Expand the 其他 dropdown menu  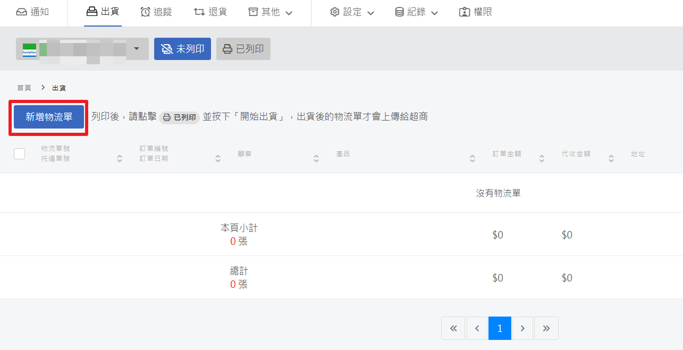[x=271, y=12]
